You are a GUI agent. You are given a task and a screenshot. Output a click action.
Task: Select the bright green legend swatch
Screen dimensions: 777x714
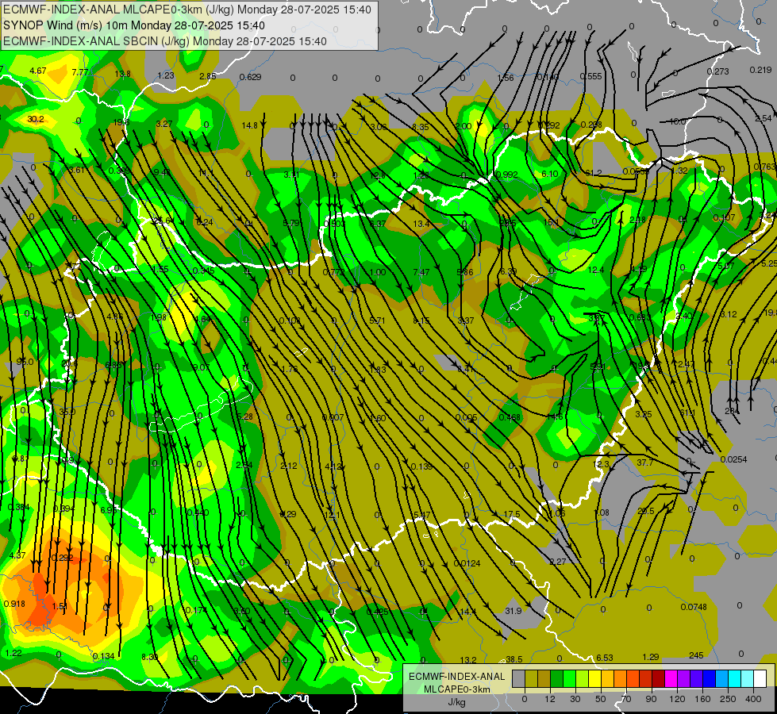pyautogui.click(x=569, y=678)
